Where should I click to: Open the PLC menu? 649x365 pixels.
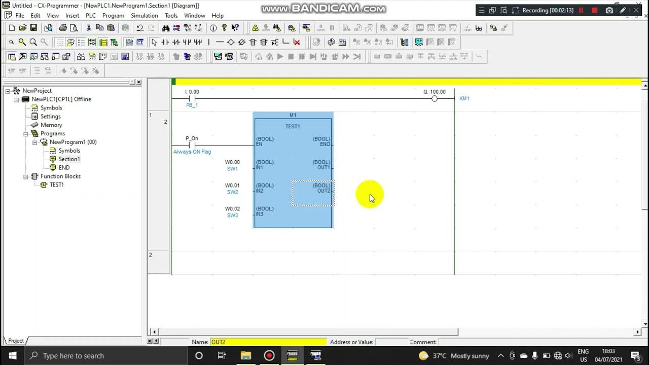pyautogui.click(x=91, y=16)
